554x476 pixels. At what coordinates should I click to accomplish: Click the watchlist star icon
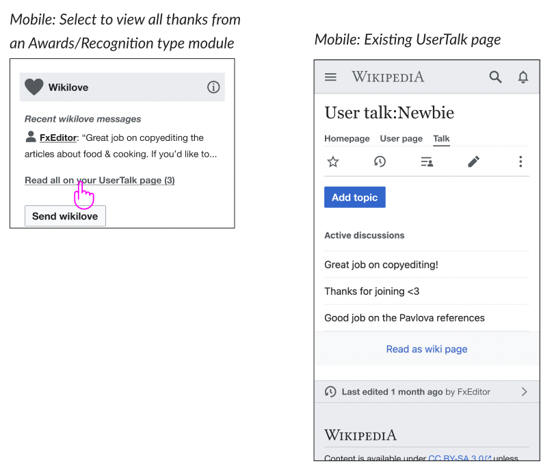(333, 162)
